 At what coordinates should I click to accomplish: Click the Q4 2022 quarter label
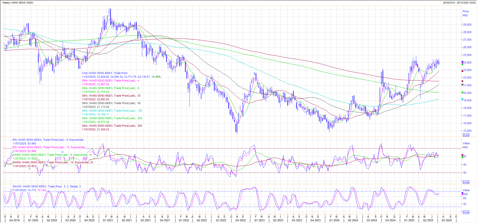tap(241, 220)
